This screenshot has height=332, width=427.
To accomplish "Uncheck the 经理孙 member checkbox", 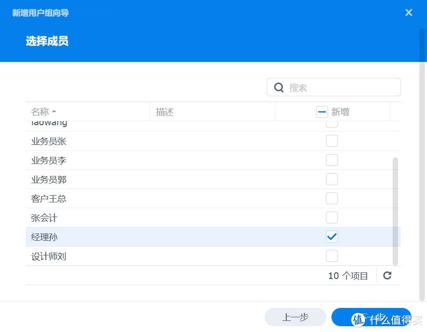I will coord(332,237).
